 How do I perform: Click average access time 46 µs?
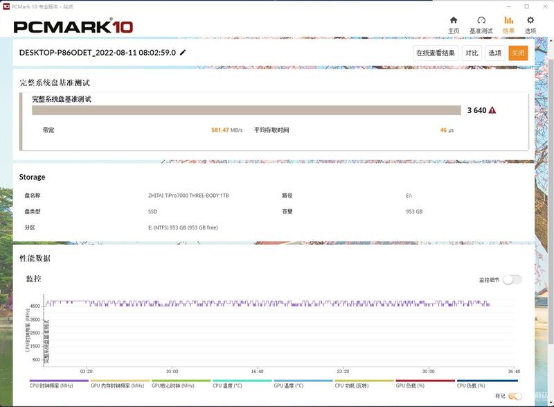pyautogui.click(x=447, y=130)
